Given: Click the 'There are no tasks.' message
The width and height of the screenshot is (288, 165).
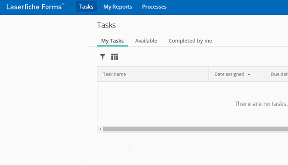Looking at the screenshot, I should point(261,104).
